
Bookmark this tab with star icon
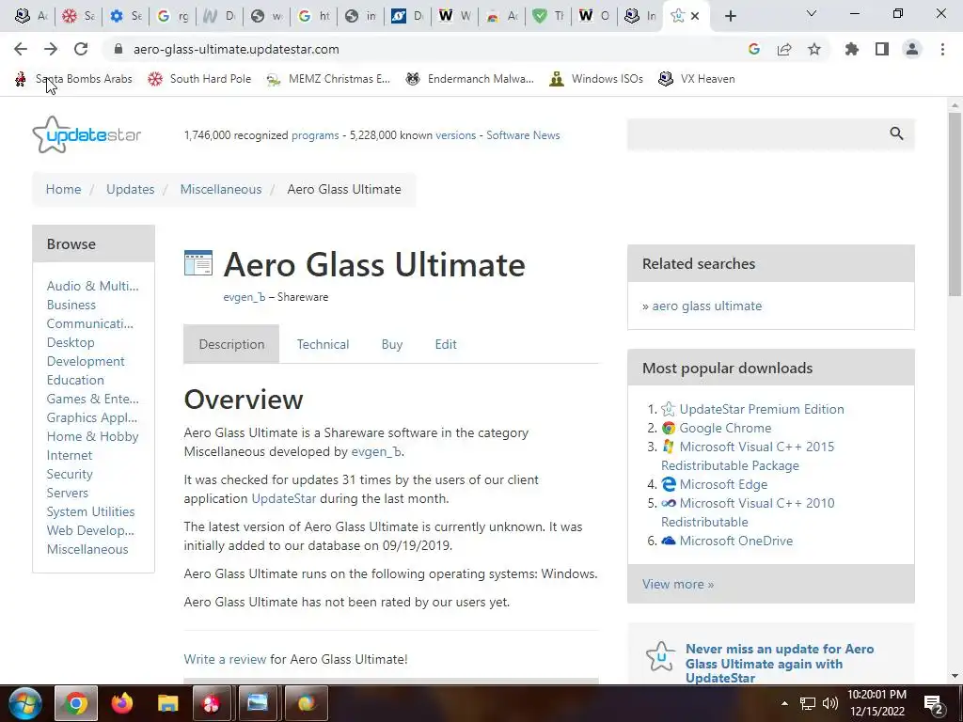pos(814,49)
